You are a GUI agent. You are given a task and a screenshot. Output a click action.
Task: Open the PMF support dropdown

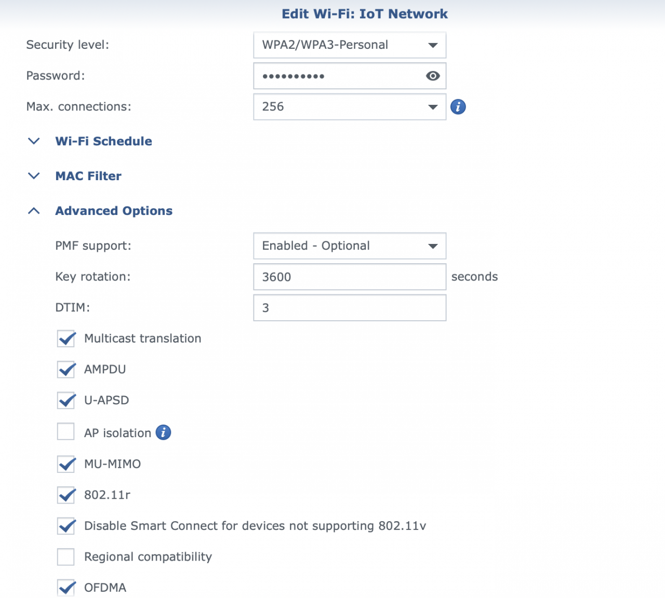(349, 246)
